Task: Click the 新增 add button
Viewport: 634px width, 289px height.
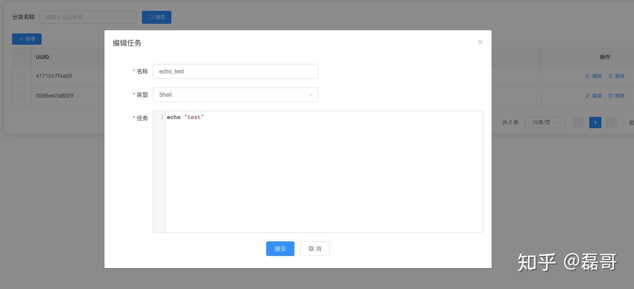Action: [x=27, y=39]
